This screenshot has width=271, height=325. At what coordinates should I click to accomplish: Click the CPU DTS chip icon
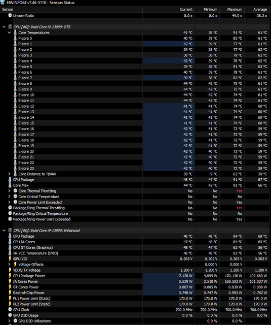[x=10, y=27]
